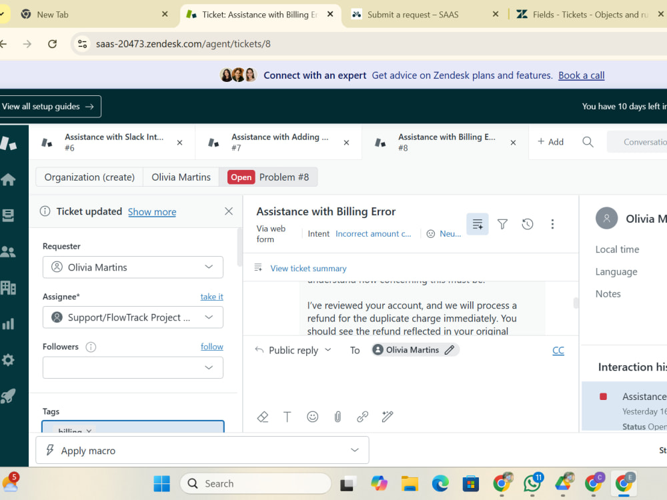Select the Organization (create) tab
Image resolution: width=667 pixels, height=500 pixels.
89,177
